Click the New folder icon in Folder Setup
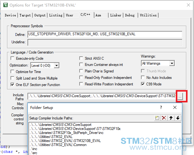The image size is (194, 155). coord(157,118)
